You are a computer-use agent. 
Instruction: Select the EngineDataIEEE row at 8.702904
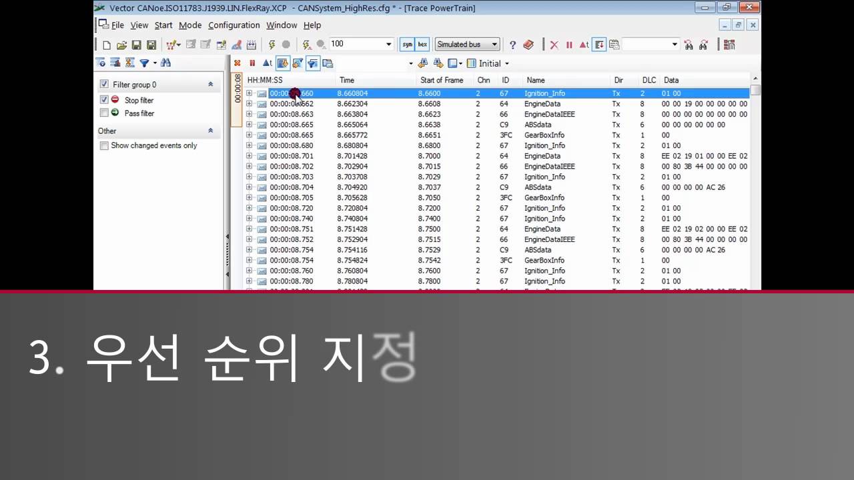point(497,167)
